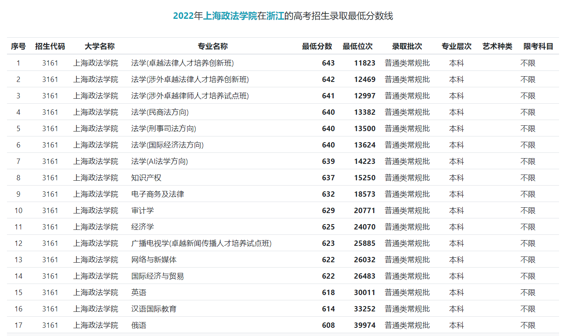Click rank value 26483
The height and width of the screenshot is (336, 564).
click(x=365, y=276)
